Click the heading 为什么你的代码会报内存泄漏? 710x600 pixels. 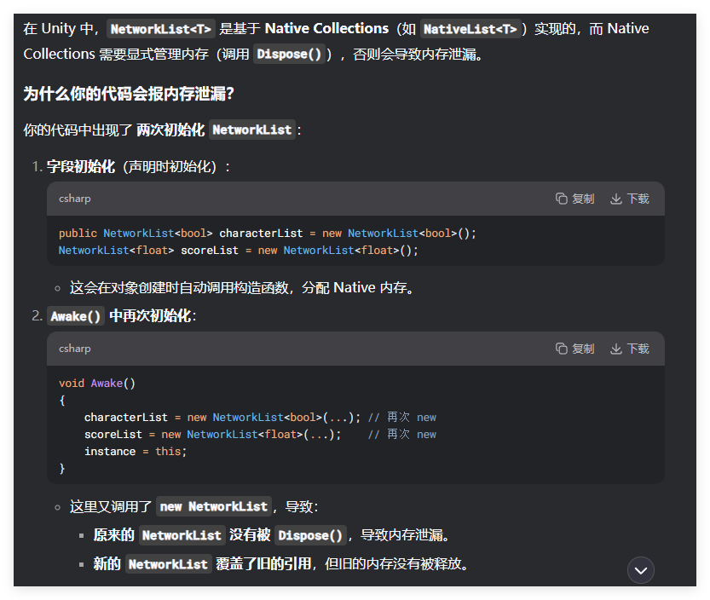[129, 94]
